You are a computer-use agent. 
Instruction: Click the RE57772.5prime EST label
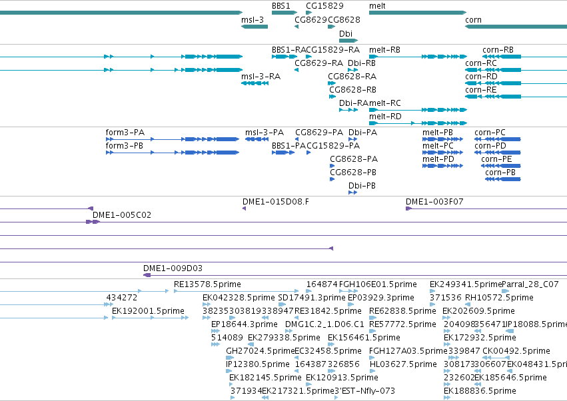(x=402, y=324)
